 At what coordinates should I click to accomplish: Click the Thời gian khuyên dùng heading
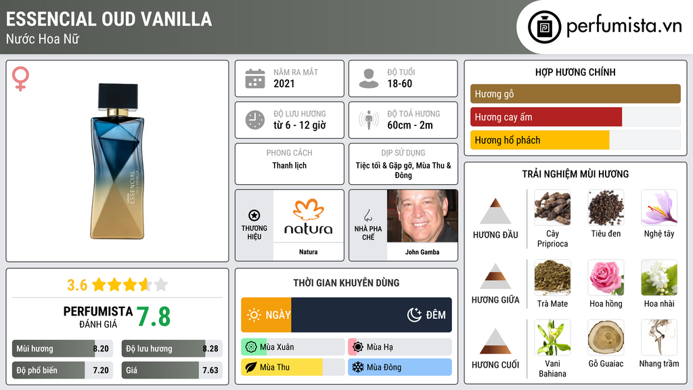pyautogui.click(x=346, y=282)
